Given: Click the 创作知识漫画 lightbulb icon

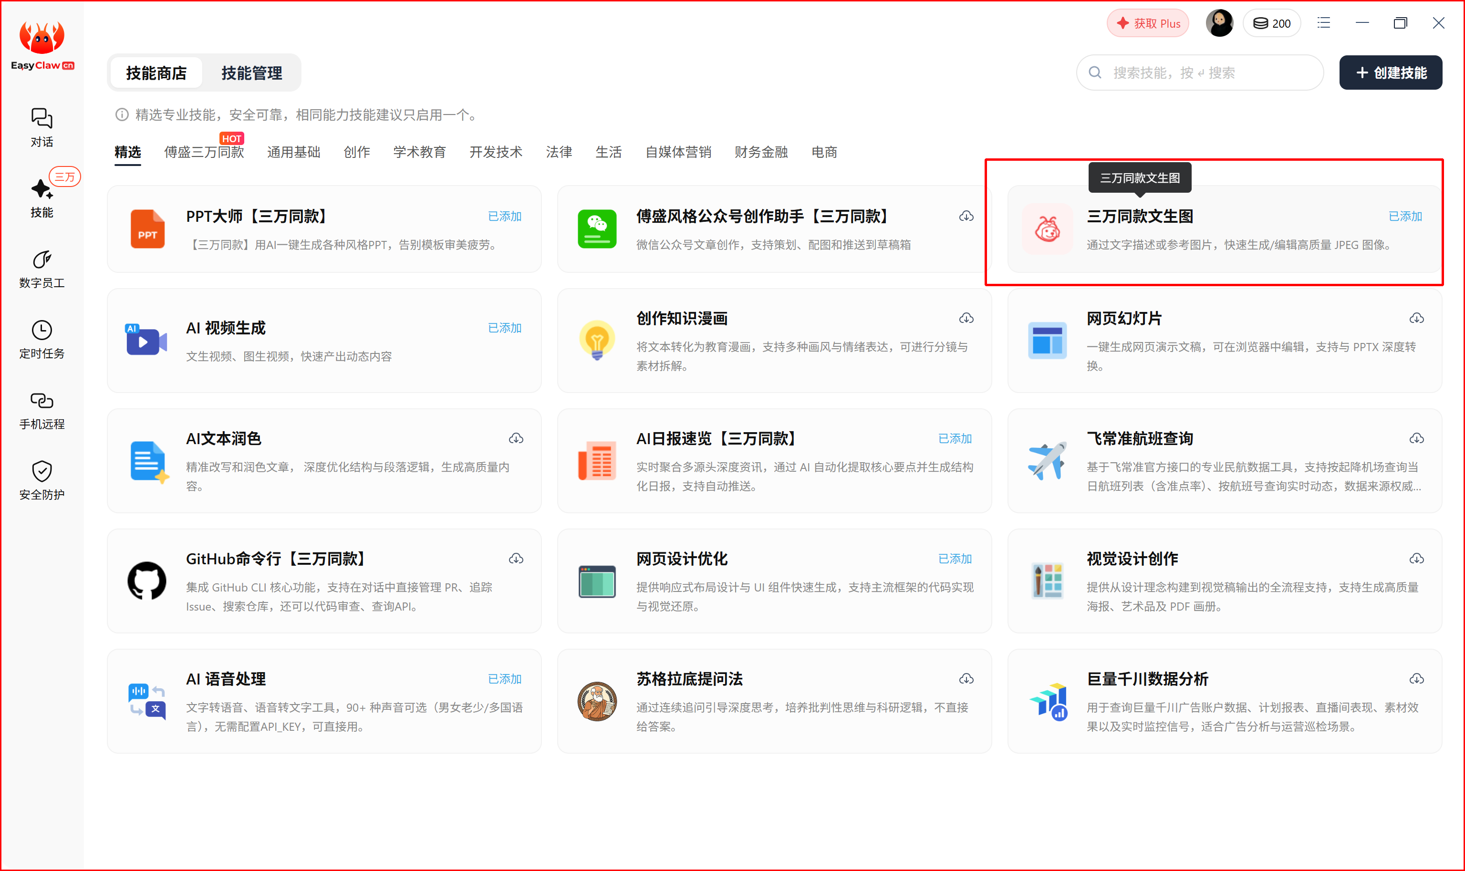Looking at the screenshot, I should click(597, 341).
